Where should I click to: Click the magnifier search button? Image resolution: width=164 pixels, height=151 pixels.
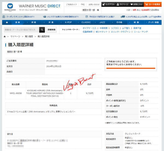pyautogui.click(x=42, y=30)
